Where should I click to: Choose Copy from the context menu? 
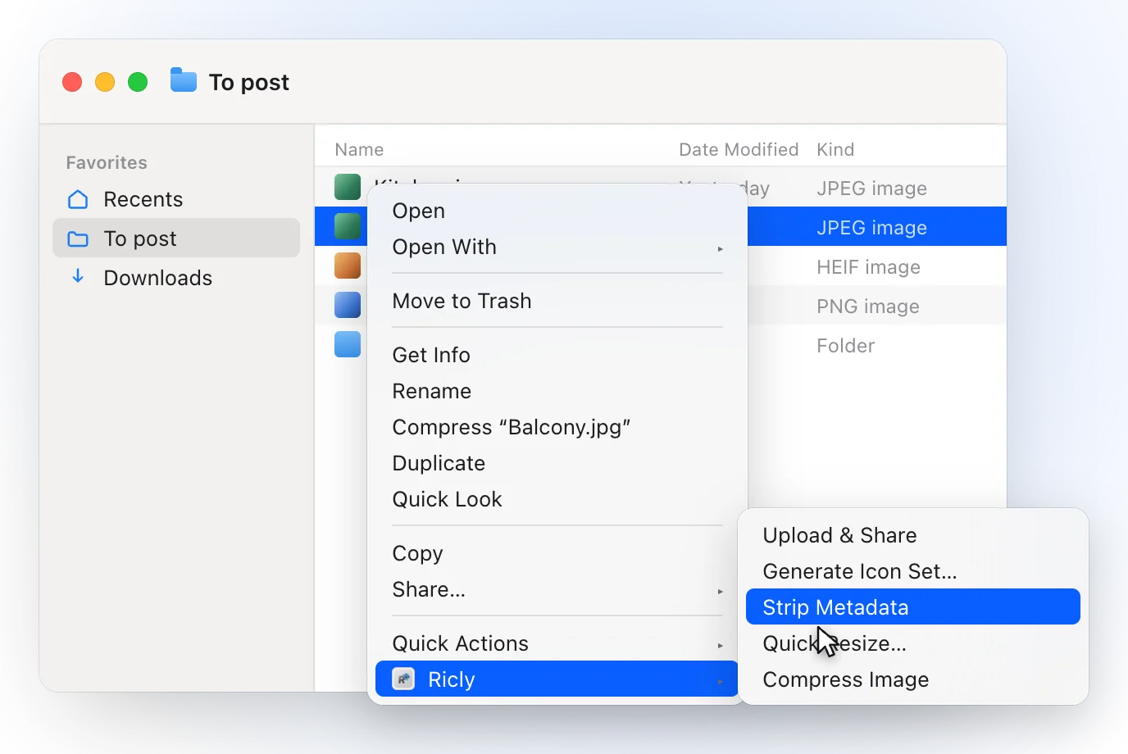coord(557,553)
